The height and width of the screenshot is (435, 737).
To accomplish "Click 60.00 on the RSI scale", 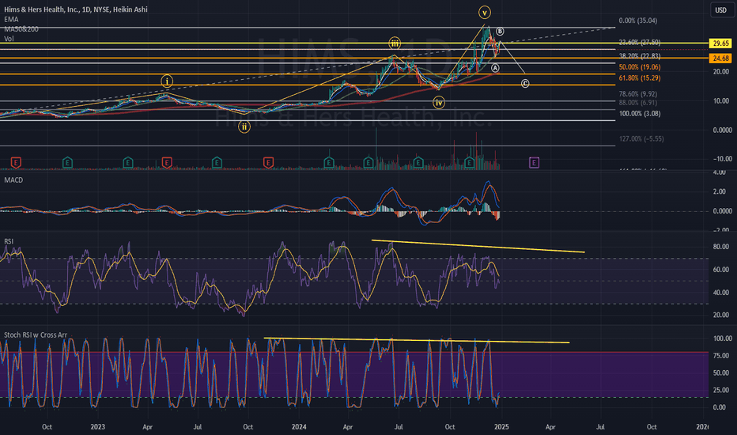I will point(723,270).
